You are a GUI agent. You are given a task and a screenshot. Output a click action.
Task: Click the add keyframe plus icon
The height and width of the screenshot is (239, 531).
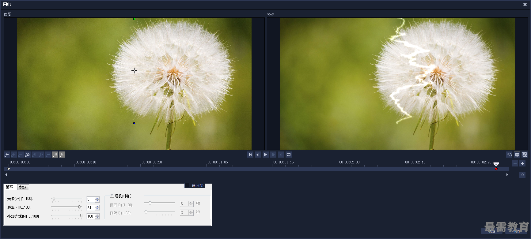(14, 155)
